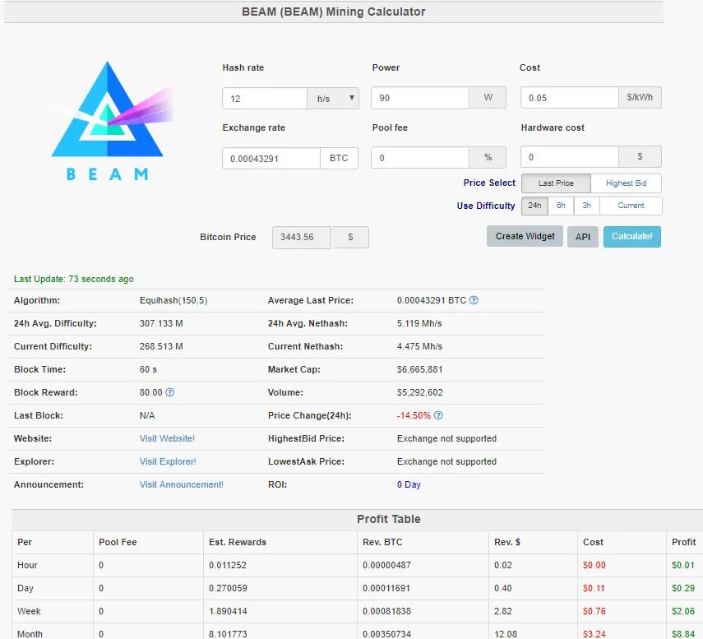
Task: Click the Profit Table heading
Action: tap(388, 519)
